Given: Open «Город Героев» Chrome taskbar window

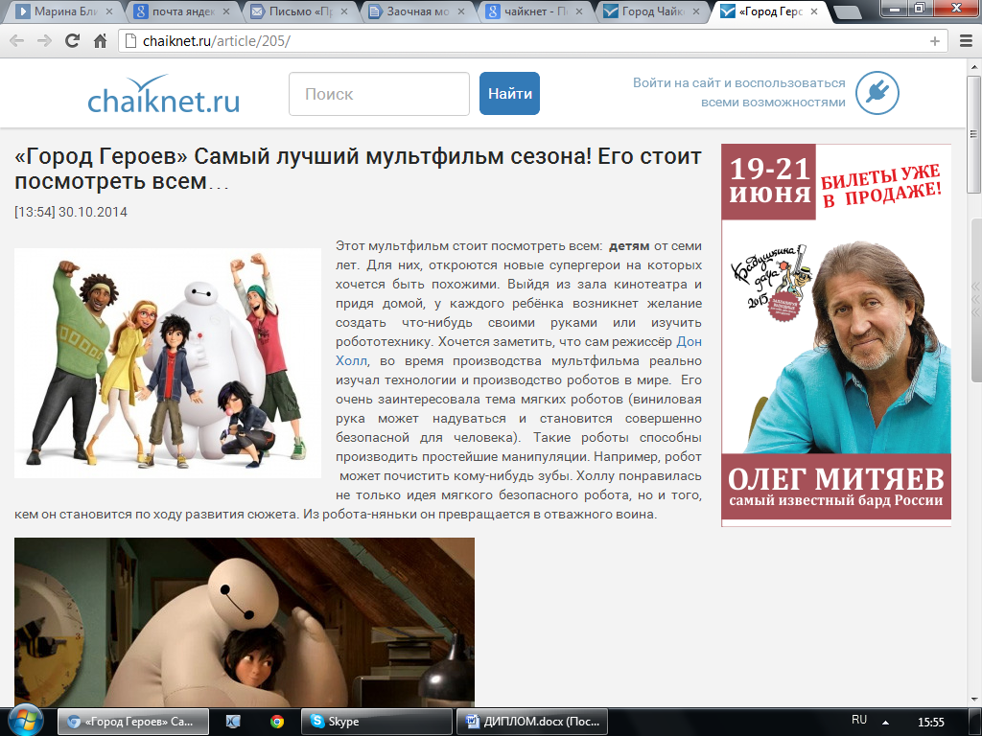Looking at the screenshot, I should click(x=132, y=722).
